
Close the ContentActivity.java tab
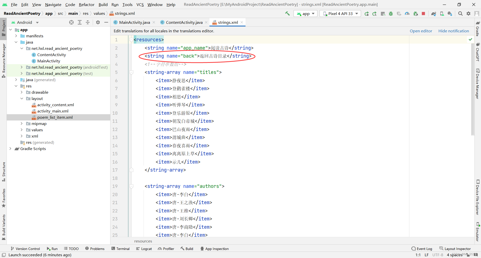(x=206, y=22)
